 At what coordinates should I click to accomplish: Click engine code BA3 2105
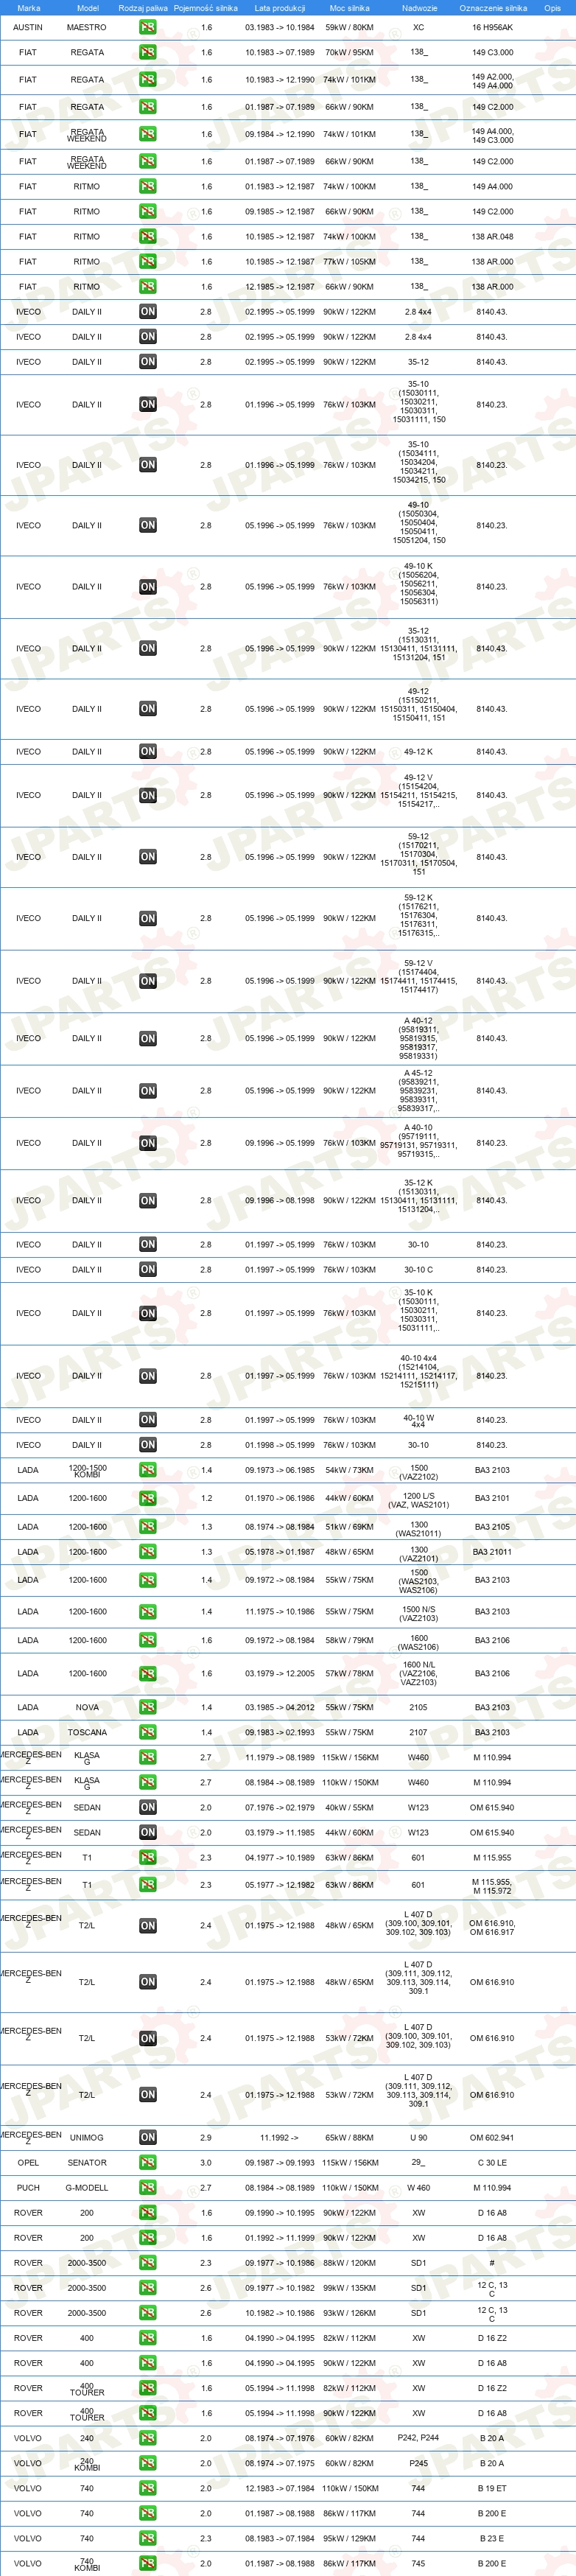click(x=492, y=1527)
